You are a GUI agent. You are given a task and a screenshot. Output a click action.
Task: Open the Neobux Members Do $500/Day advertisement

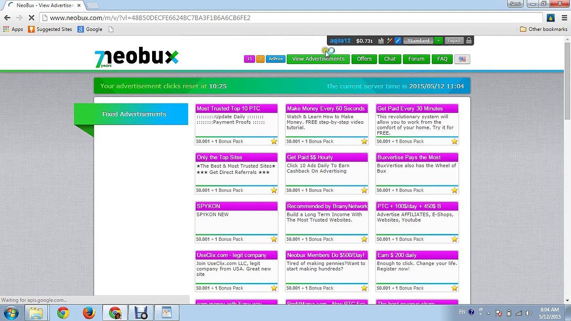pos(327,272)
